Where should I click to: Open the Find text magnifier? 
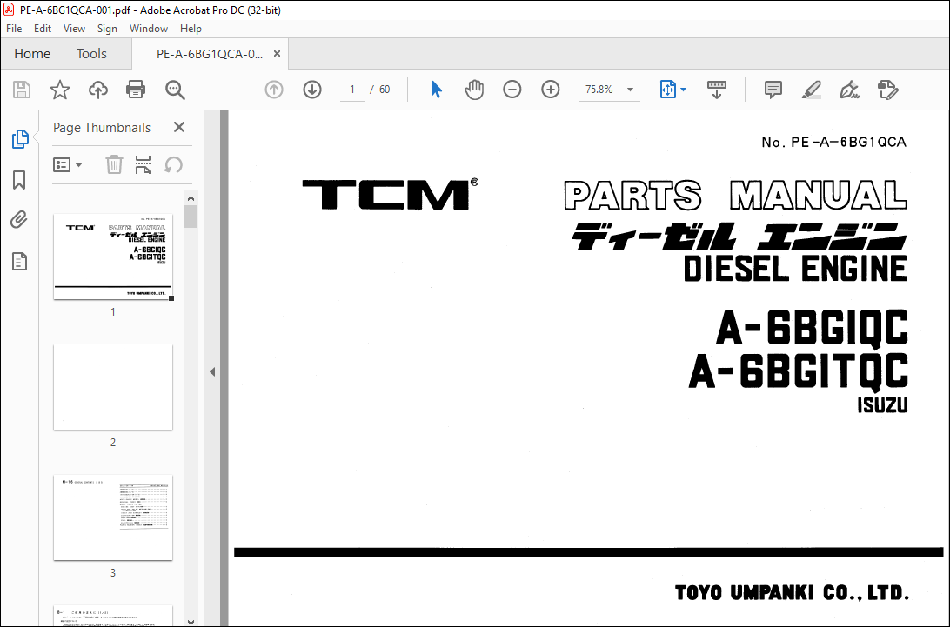[175, 90]
